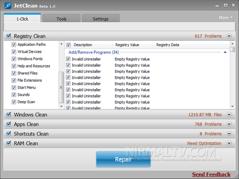This screenshot has height=179, width=239.
Task: Uncheck Sounds option
Action: coord(14,94)
